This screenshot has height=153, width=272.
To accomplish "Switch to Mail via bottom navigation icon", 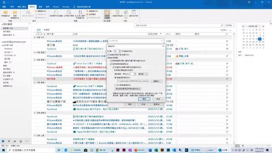I will 3,141.
